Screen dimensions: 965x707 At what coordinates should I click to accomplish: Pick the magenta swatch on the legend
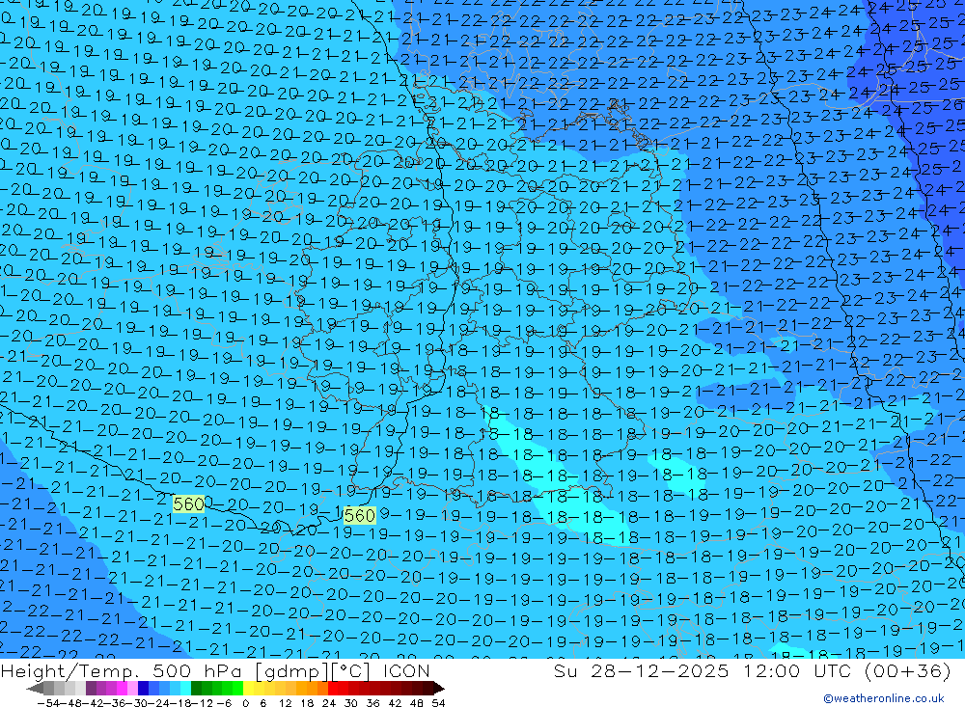(x=122, y=688)
